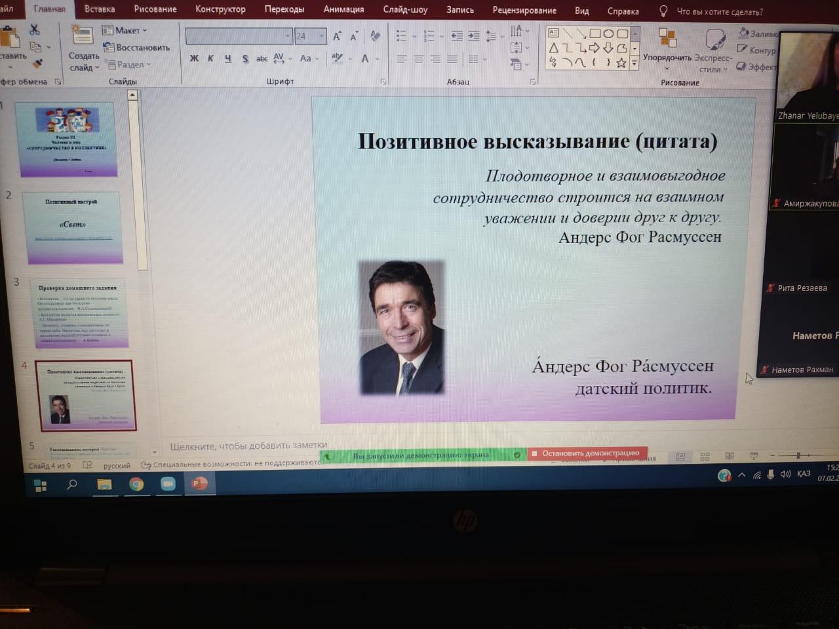The height and width of the screenshot is (629, 839).
Task: Pick the oval shape in shapes gallery
Action: [608, 33]
